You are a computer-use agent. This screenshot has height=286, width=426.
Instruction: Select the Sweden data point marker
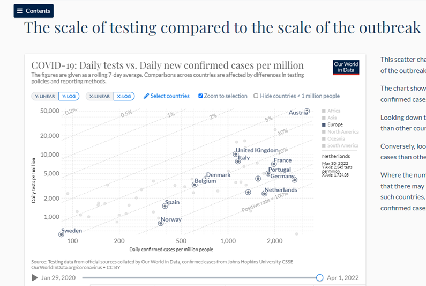(61, 234)
